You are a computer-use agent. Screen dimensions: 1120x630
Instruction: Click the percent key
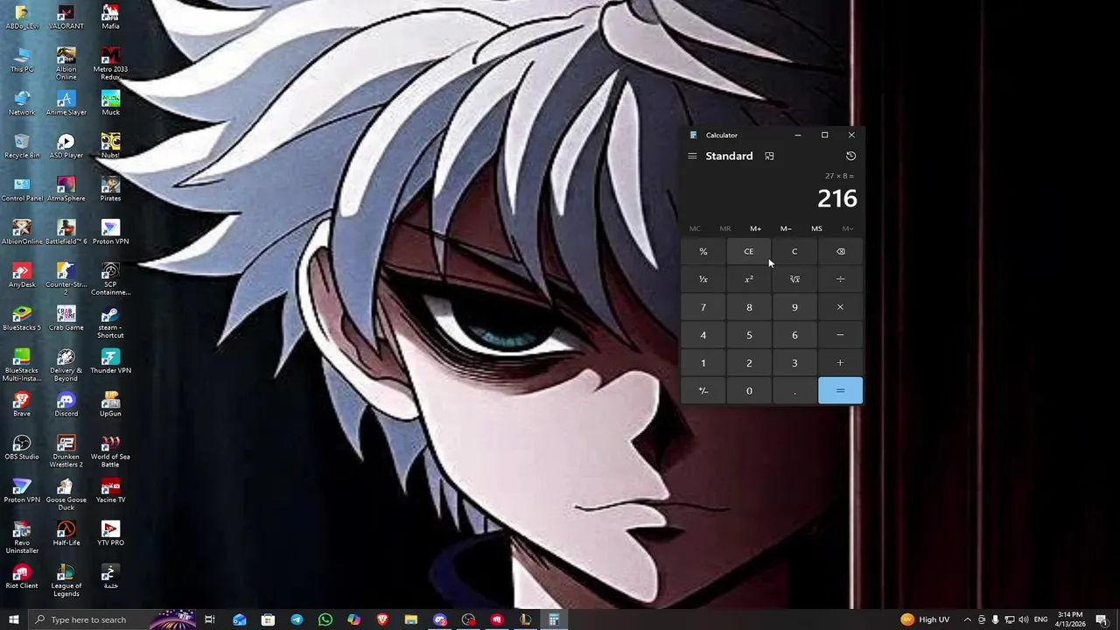pos(703,251)
